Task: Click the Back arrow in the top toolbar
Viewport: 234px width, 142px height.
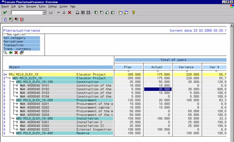Action: pyautogui.click(x=58, y=12)
